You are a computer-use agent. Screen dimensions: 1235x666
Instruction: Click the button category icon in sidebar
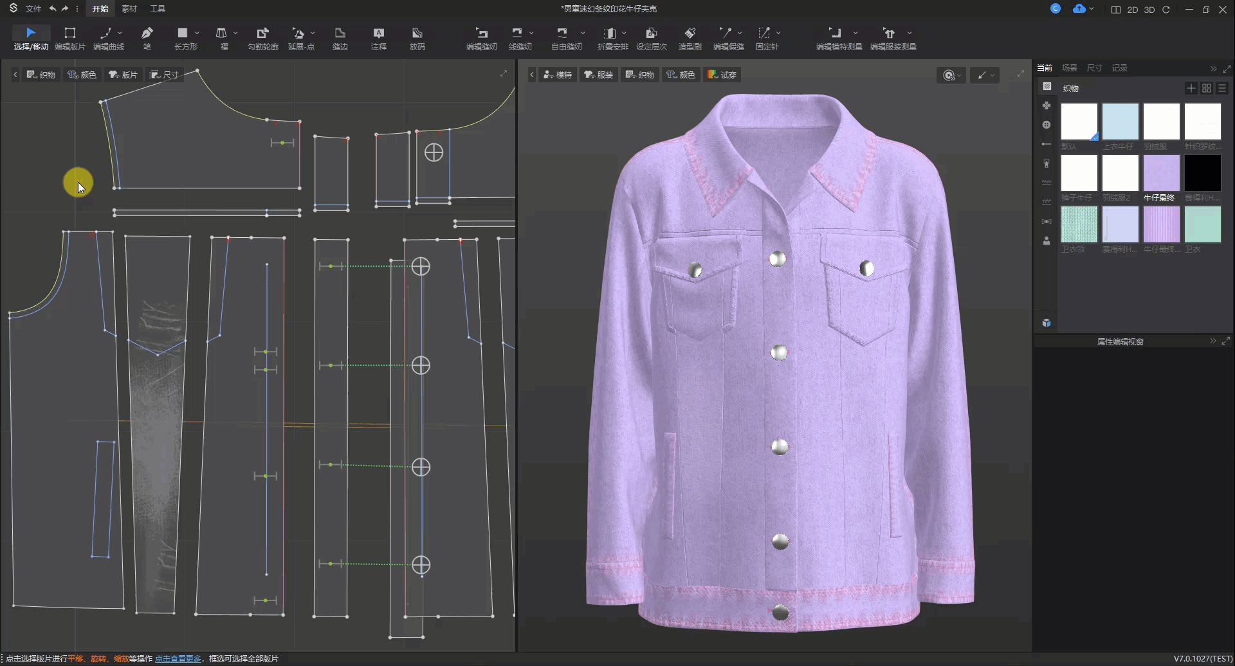[x=1047, y=125]
